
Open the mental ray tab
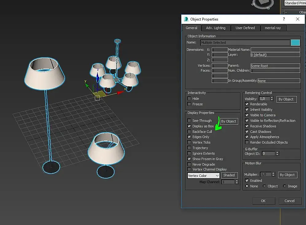coord(273,28)
